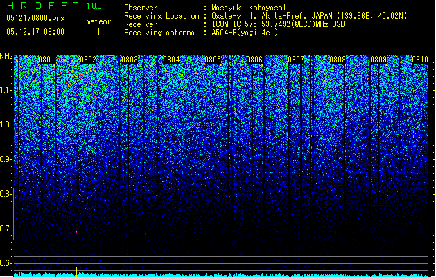The image size is (436, 277).
Task: Click the Receiving Location label
Action: (162, 16)
